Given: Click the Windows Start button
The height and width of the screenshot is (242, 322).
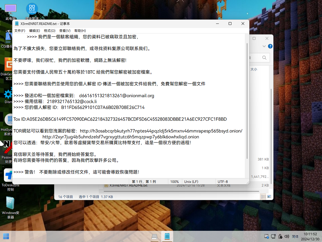Looking at the screenshot, I should tap(6, 236).
